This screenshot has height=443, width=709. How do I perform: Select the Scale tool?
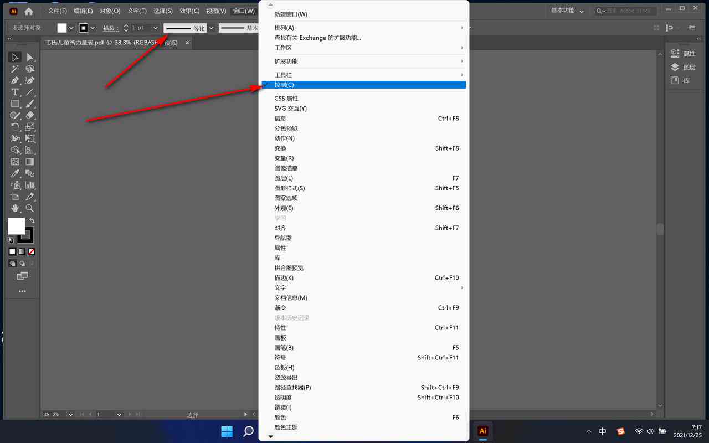30,127
